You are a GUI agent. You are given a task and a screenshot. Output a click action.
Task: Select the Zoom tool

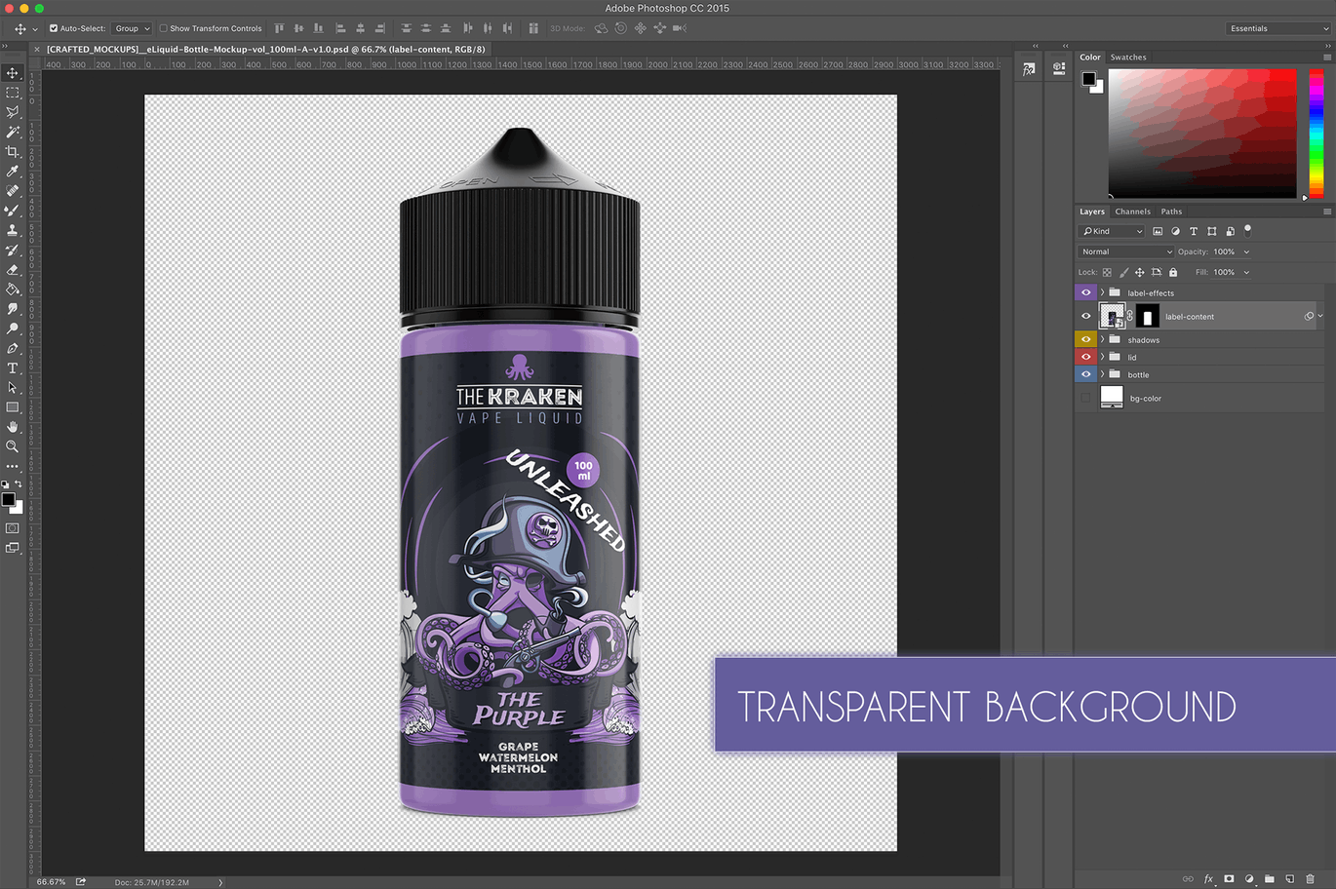coord(13,446)
